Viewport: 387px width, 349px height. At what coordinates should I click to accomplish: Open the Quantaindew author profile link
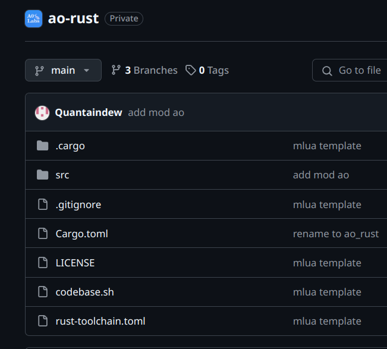[x=89, y=112]
